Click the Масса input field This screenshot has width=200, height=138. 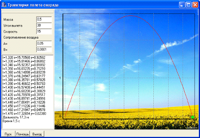pos(44,19)
